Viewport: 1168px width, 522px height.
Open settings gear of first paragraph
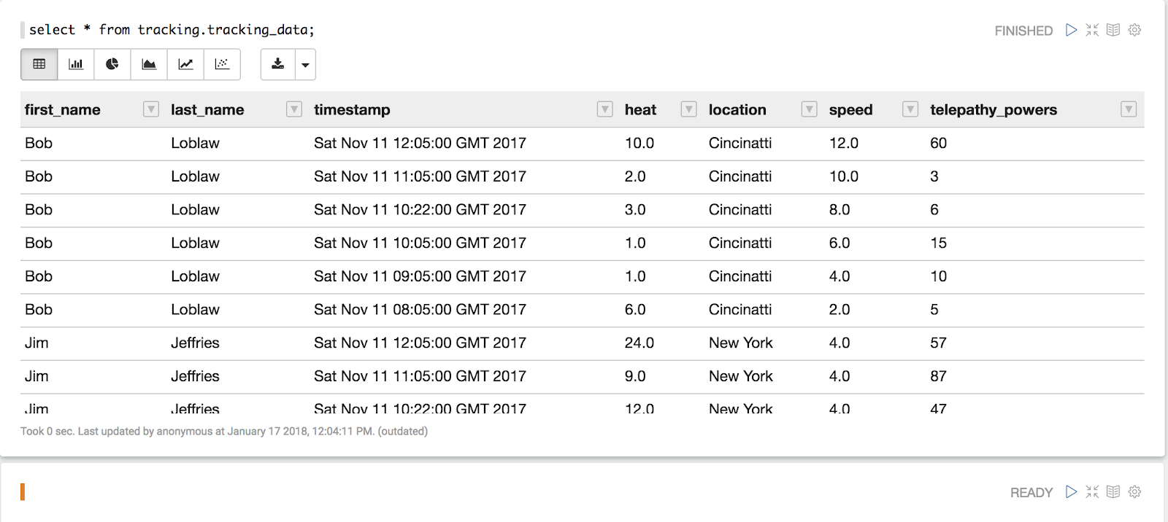point(1134,30)
